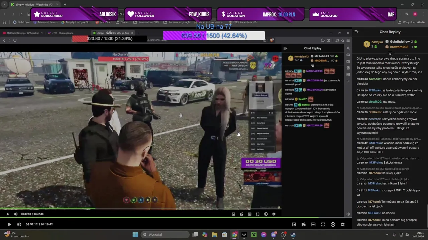The image size is (428, 240).
Task: Enter fullscreen on the outer VOD player
Action: click(x=323, y=225)
